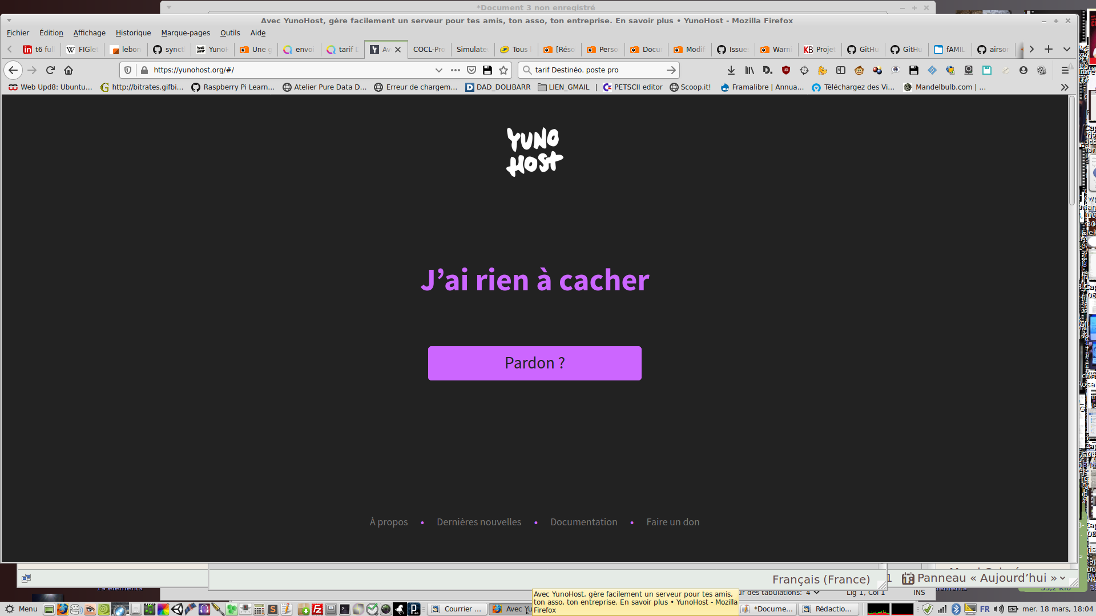
Task: Open the uBlock Origin shield extension
Action: 786,70
